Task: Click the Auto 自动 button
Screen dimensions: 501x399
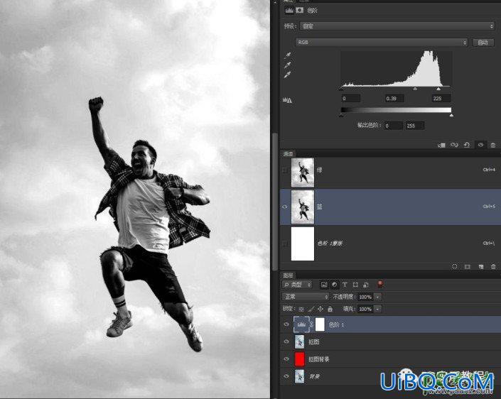Action: click(x=483, y=43)
